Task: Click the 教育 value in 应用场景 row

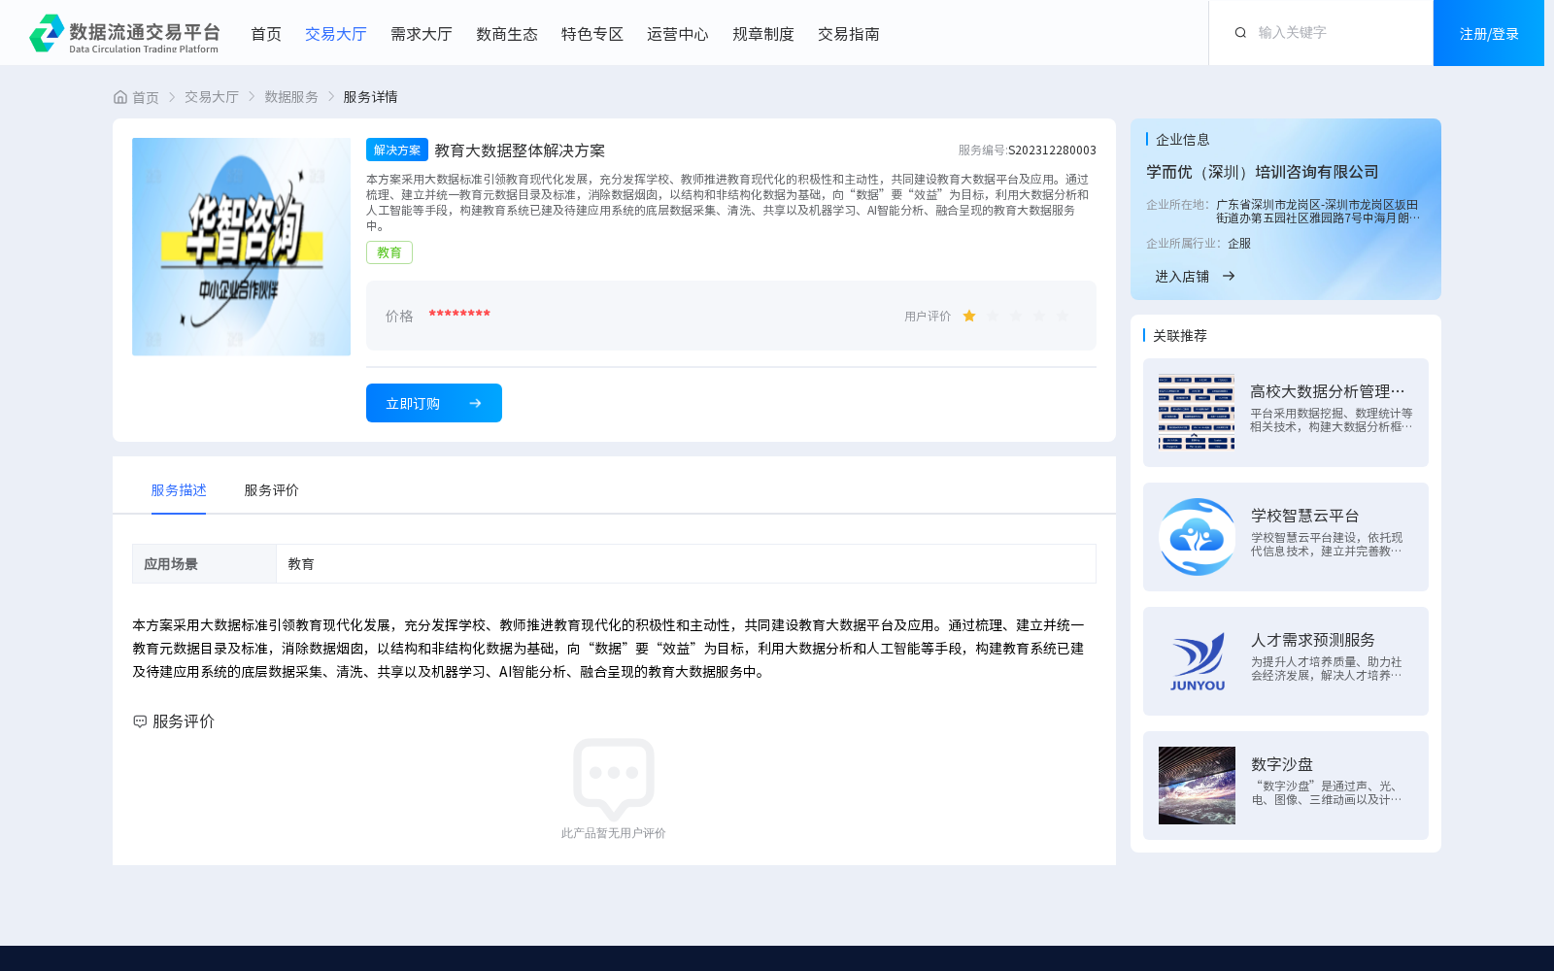Action: (301, 564)
